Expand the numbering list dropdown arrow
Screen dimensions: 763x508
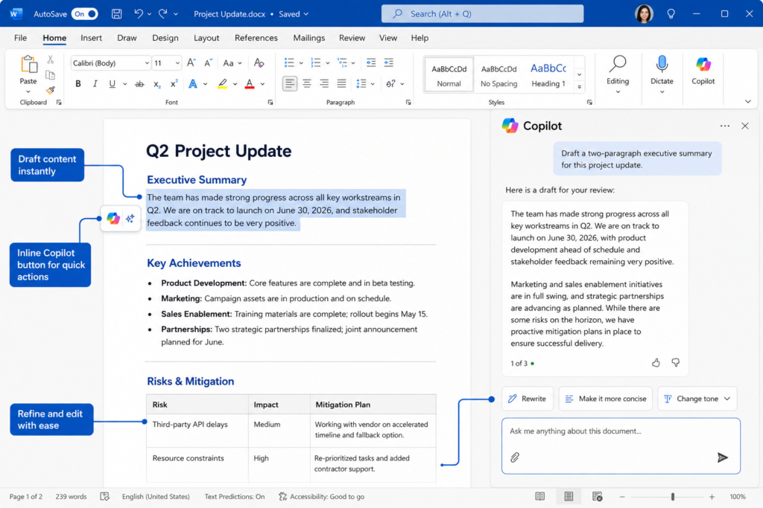(328, 63)
